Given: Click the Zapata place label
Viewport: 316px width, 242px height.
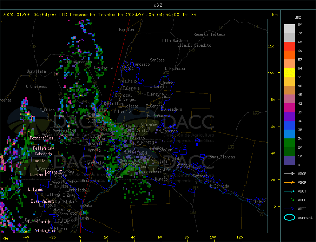Looking at the screenshot, I should (86, 206).
